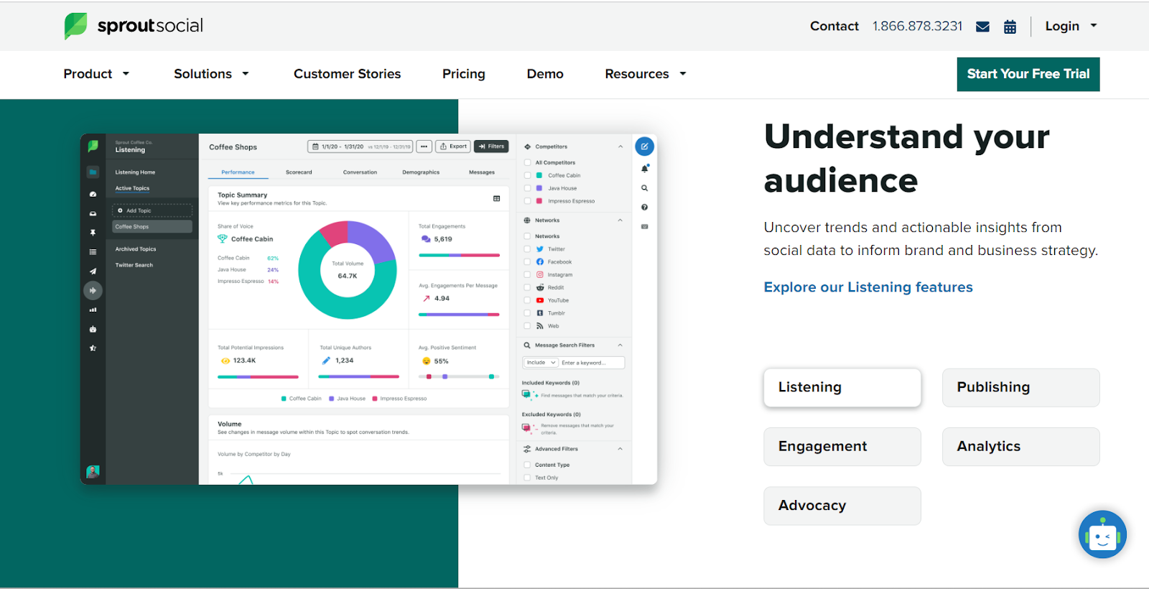The width and height of the screenshot is (1149, 589).
Task: Click the Add Topic dashed box
Action: coord(152,210)
